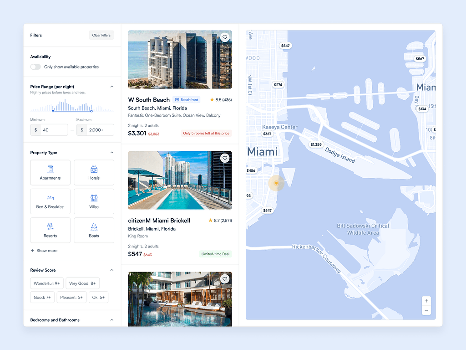Click the $3,301 price text
This screenshot has height=350, width=466.
[x=137, y=134]
